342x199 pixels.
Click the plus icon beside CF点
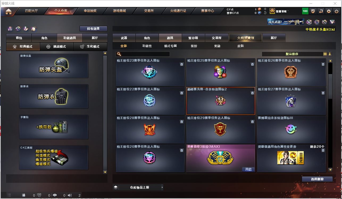265,9
